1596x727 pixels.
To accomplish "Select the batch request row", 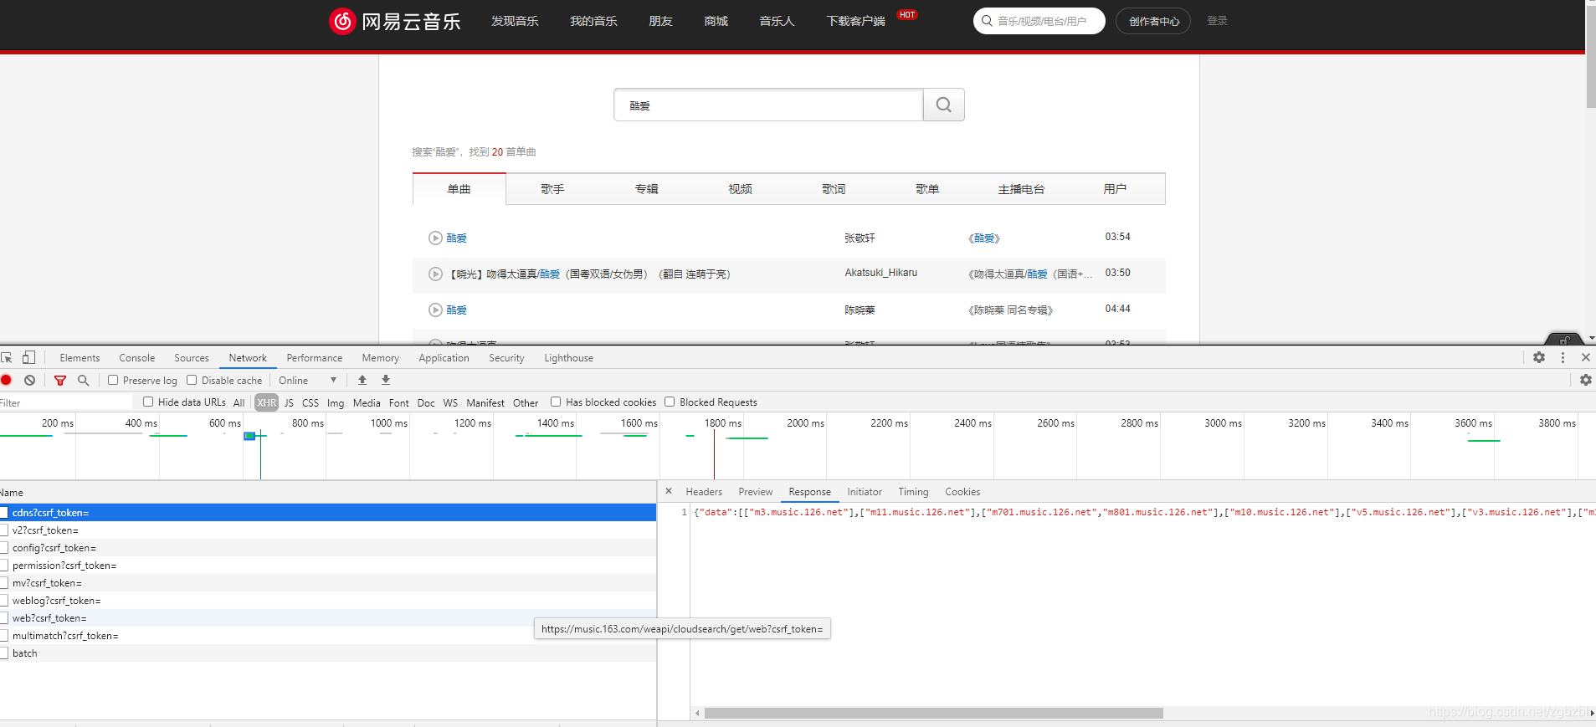I will (328, 653).
